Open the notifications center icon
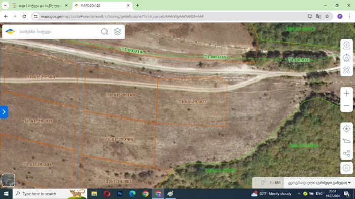The height and width of the screenshot is (199, 355). point(346,194)
